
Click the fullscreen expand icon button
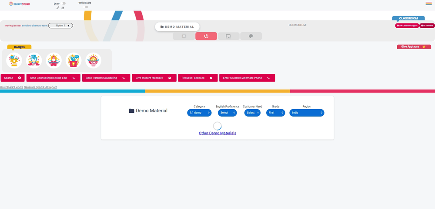[184, 36]
